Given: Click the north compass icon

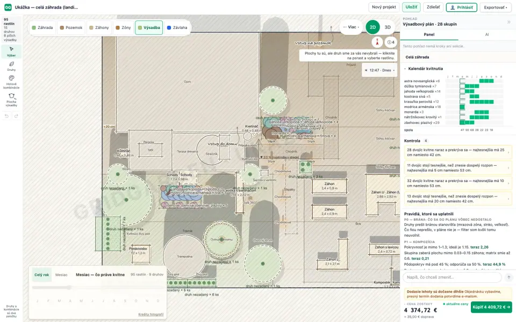Looking at the screenshot, I should (377, 42).
